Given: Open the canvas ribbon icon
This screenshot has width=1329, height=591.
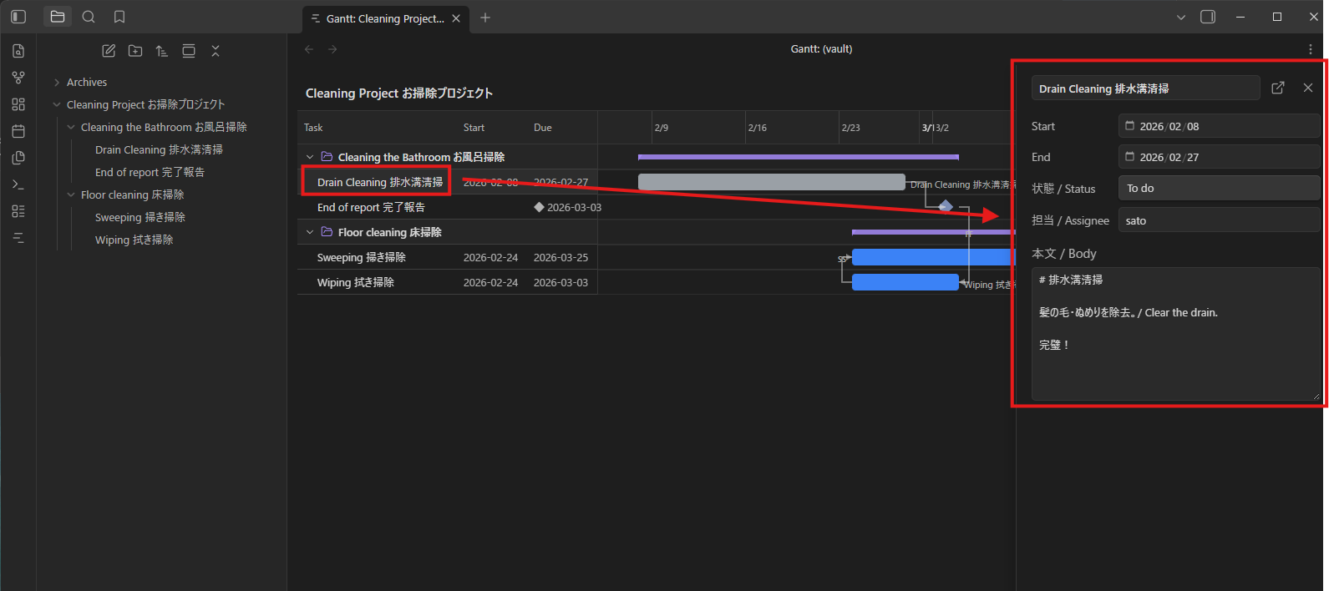Looking at the screenshot, I should (18, 104).
